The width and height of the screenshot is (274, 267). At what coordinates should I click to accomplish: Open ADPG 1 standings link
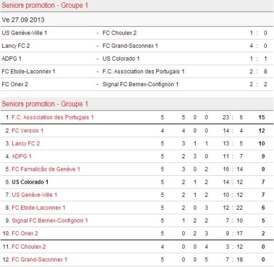(22, 156)
